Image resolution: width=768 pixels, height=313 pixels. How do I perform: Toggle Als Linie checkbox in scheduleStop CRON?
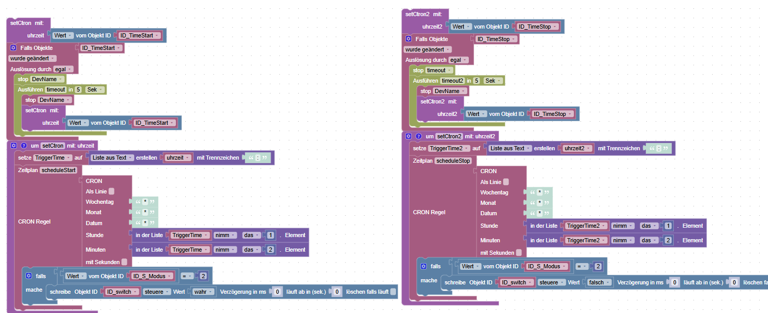click(x=506, y=182)
